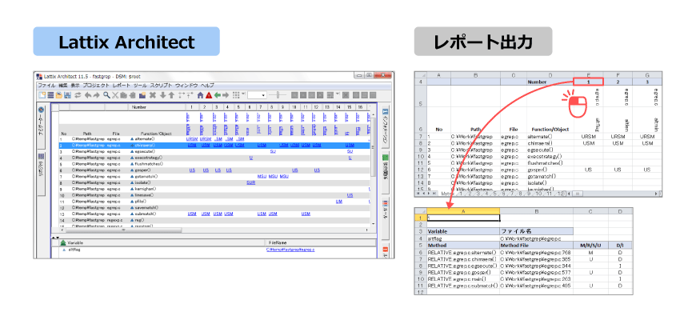Click column B header in lower Excel sheet
Screen dimensions: 696x320
click(x=536, y=211)
